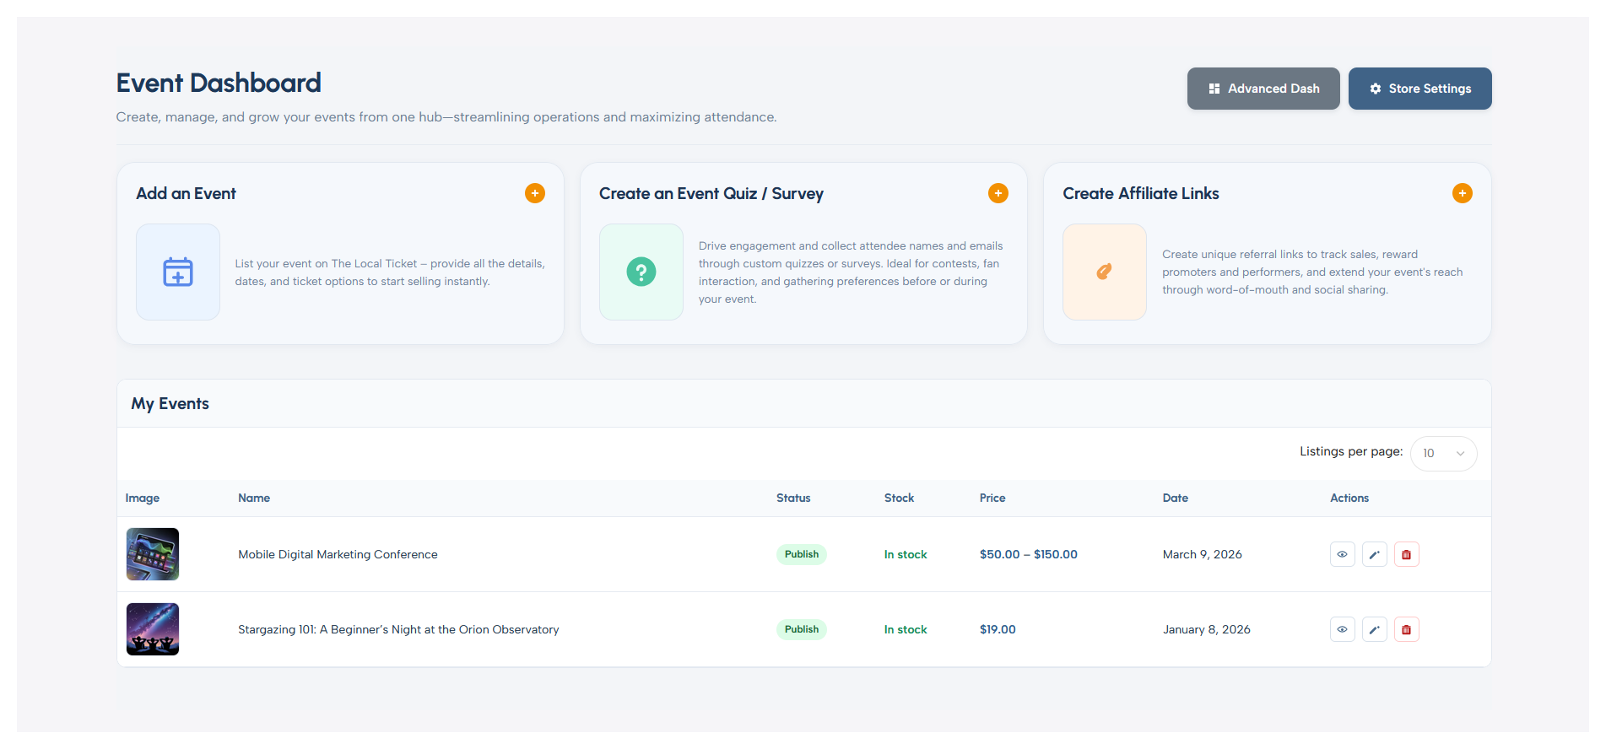Click the calendar-plus icon in Add an Event
1606x749 pixels.
pyautogui.click(x=178, y=272)
